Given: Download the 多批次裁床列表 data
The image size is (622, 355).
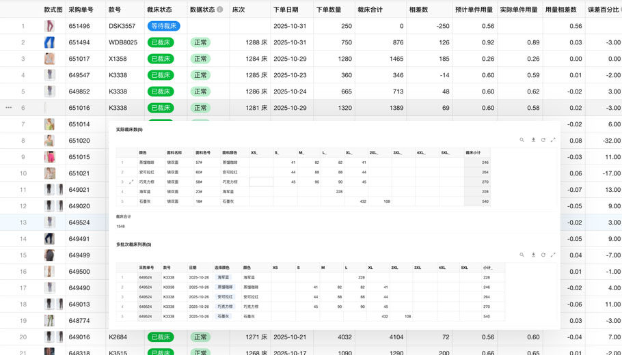Looking at the screenshot, I should pyautogui.click(x=533, y=255).
